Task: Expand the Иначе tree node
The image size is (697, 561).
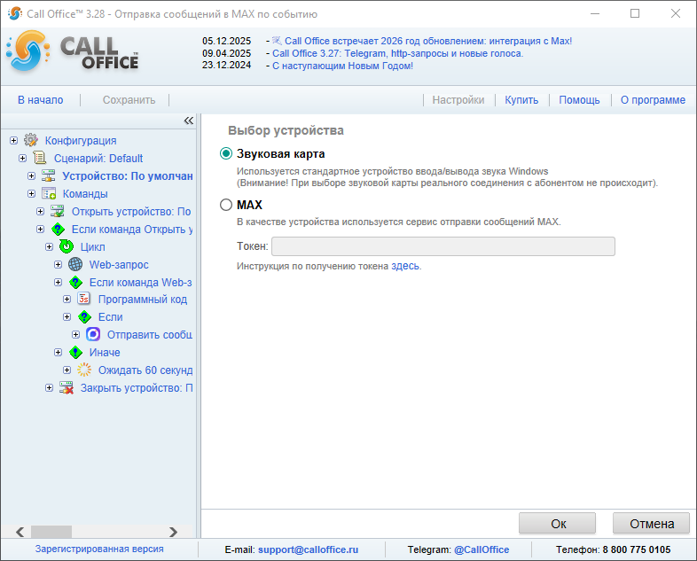Action: [x=58, y=353]
